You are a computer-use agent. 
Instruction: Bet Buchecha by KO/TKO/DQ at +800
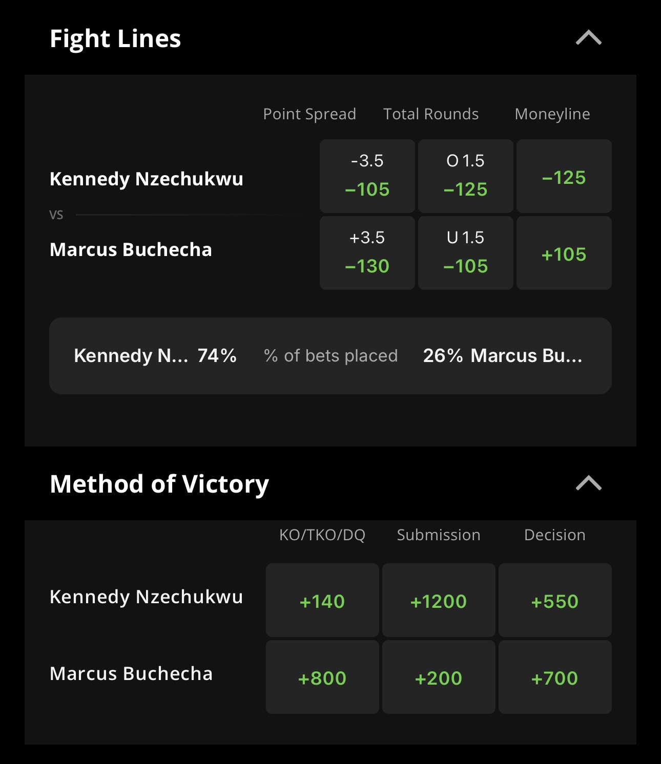pyautogui.click(x=322, y=677)
